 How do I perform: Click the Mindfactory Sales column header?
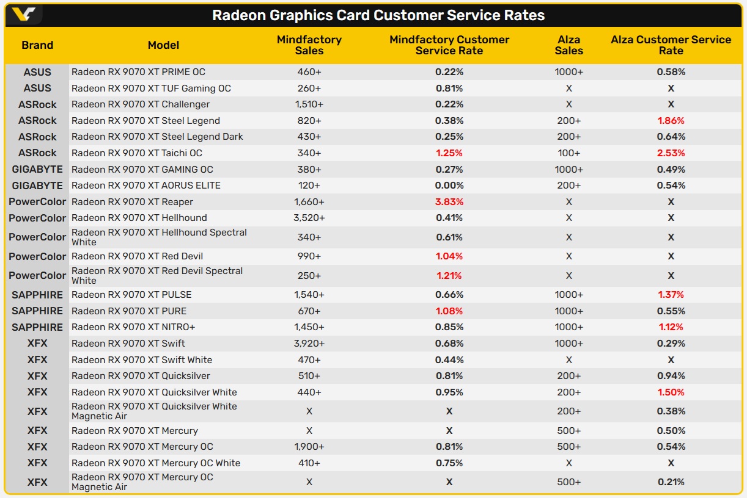tap(309, 45)
